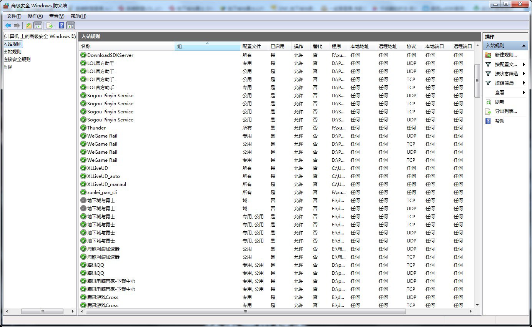Select the 腾讯QQ UDP rule name

(96, 273)
